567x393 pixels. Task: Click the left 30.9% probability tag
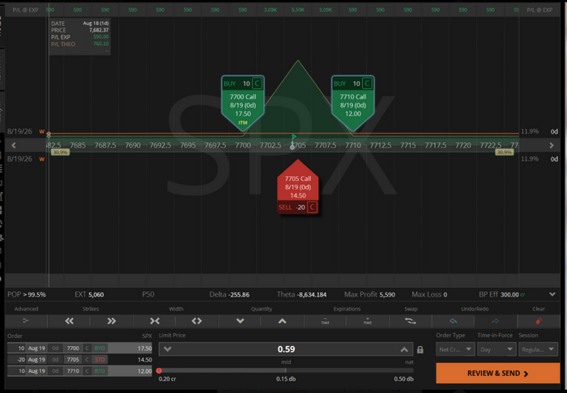[x=60, y=152]
